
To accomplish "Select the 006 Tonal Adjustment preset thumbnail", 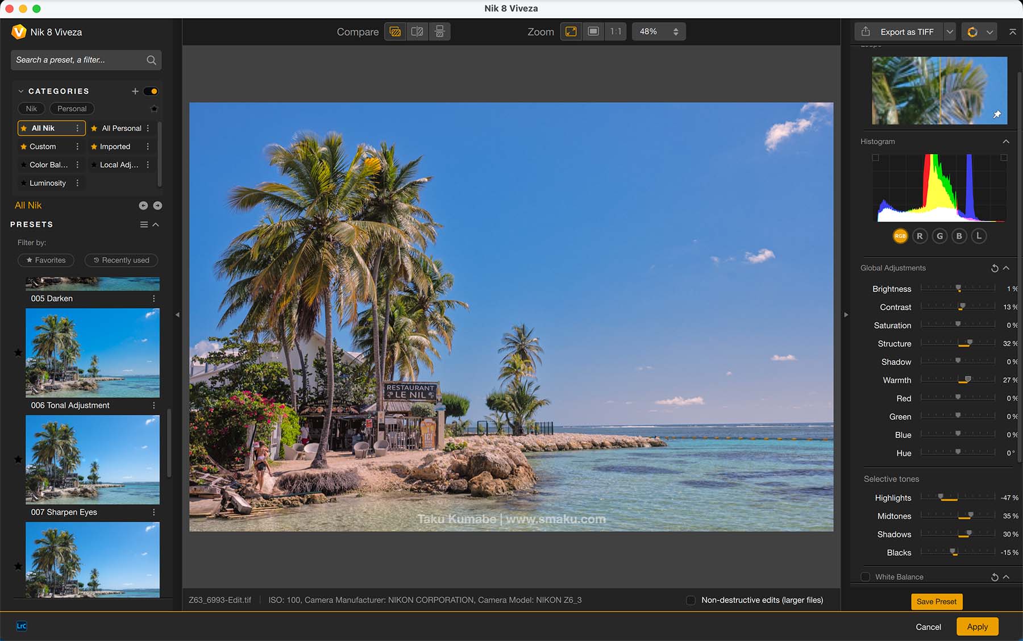I will coord(93,353).
